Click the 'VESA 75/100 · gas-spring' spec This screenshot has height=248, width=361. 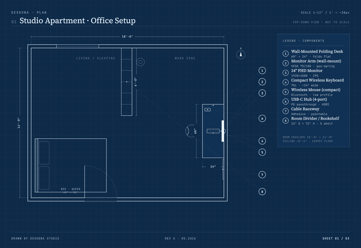(x=313, y=66)
